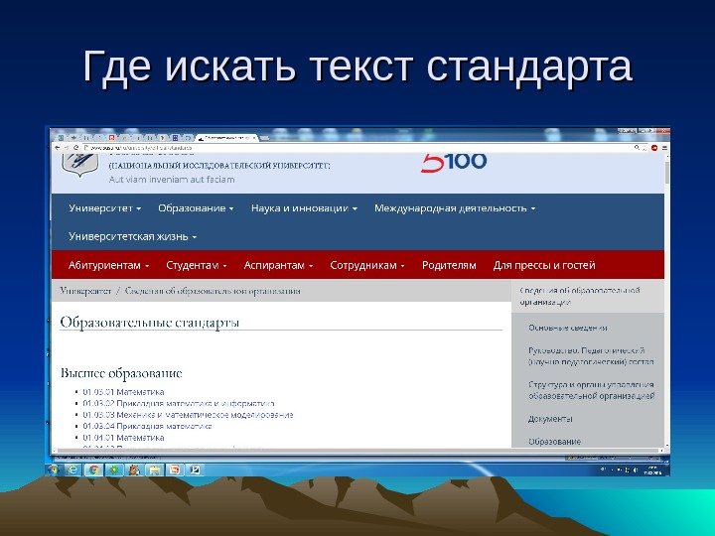
Task: Open the Абитуриентам dropdown
Action: [x=108, y=265]
